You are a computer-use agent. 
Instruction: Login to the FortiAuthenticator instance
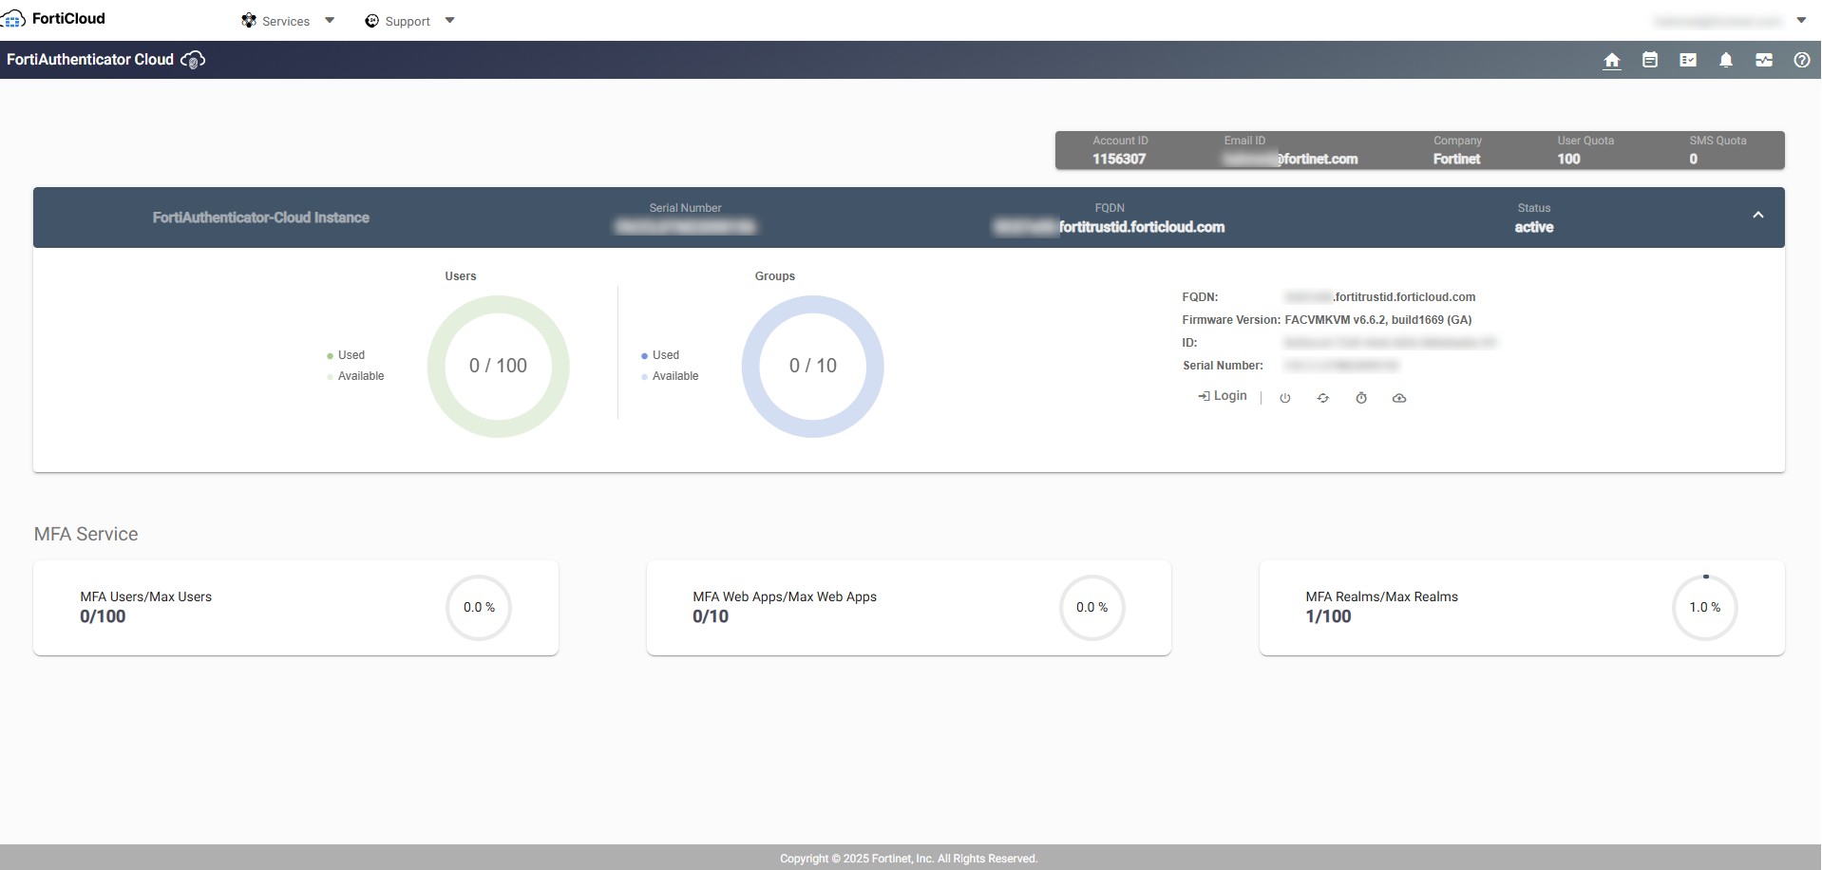tap(1223, 396)
